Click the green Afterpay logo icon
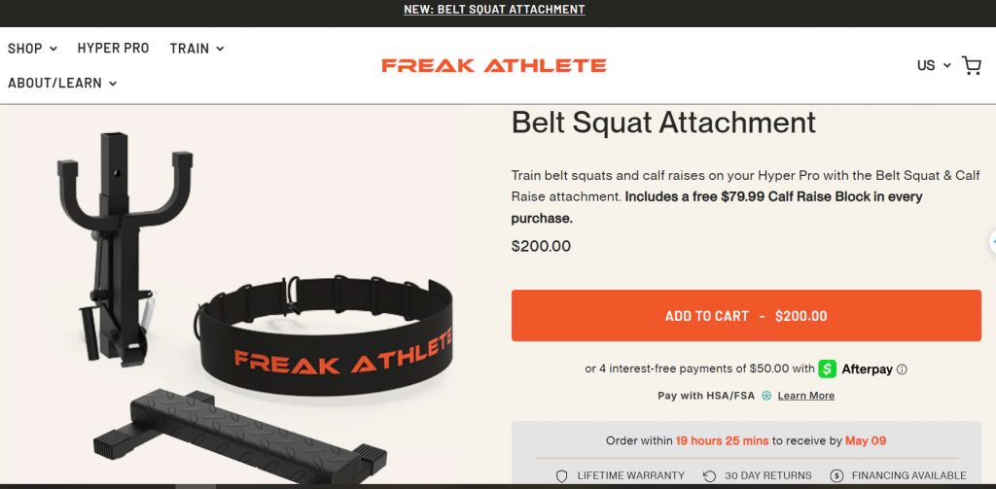This screenshot has height=489, width=996. pos(827,368)
